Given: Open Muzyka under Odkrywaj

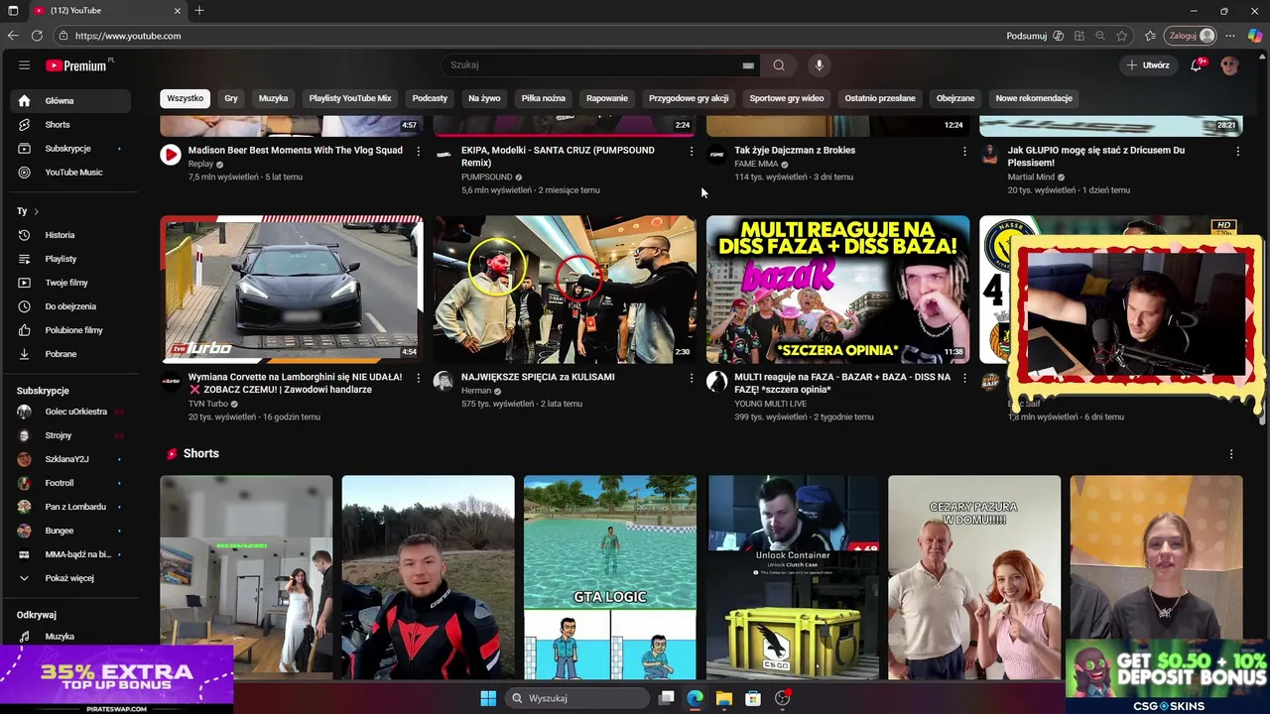Looking at the screenshot, I should 70,637.
